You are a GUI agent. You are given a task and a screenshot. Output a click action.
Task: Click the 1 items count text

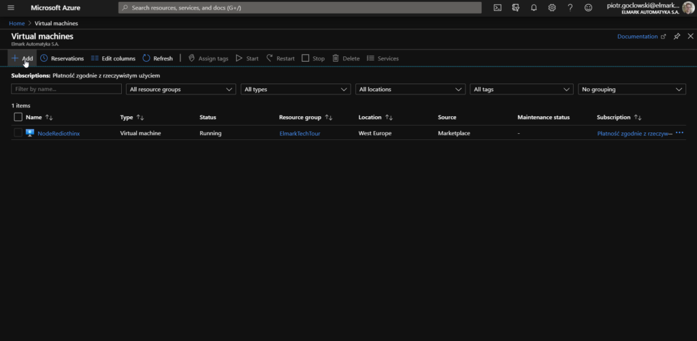click(20, 105)
